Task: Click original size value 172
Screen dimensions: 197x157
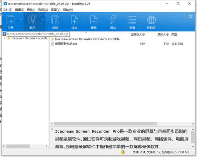Action: coord(166,44)
